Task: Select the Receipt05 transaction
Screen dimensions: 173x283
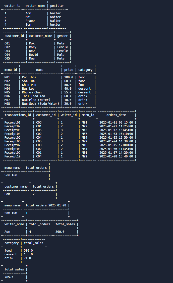Action: click(12, 138)
